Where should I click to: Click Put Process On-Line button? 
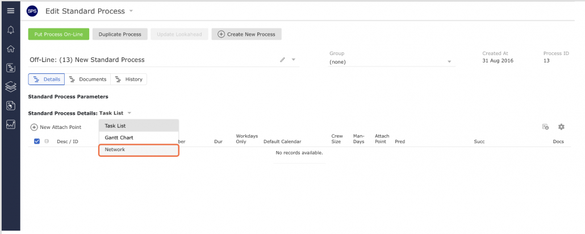[x=58, y=34]
